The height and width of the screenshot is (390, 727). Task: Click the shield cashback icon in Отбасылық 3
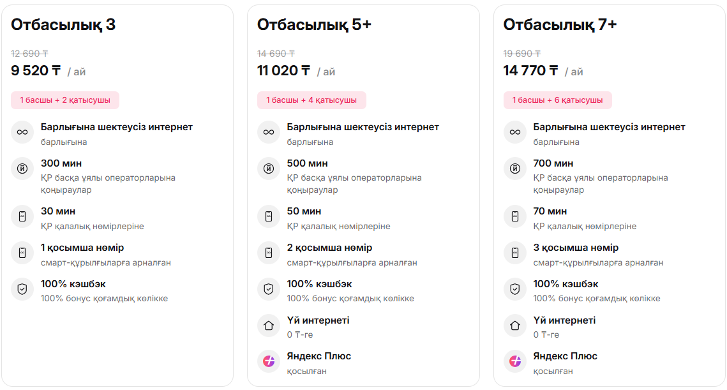[x=22, y=289]
